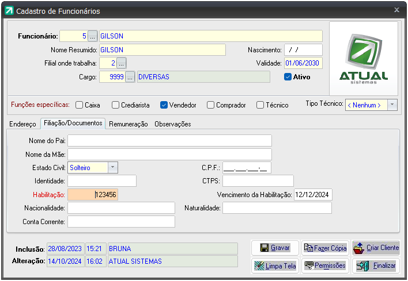Click Finalizar button label

click(384, 265)
